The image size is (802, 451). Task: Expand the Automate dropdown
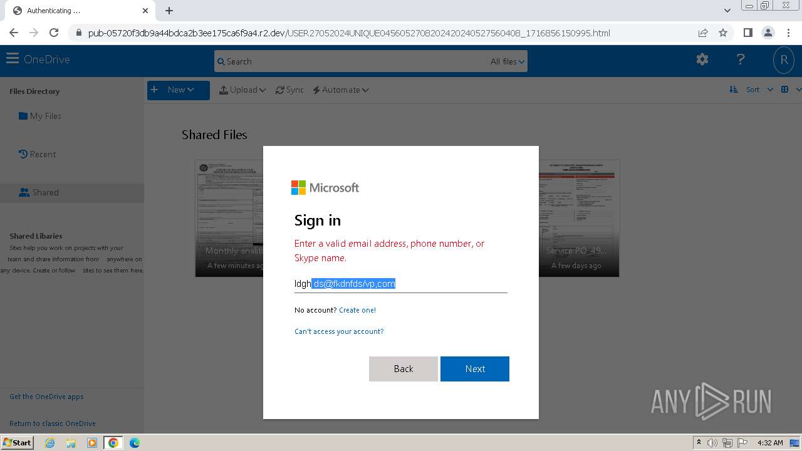pos(341,90)
